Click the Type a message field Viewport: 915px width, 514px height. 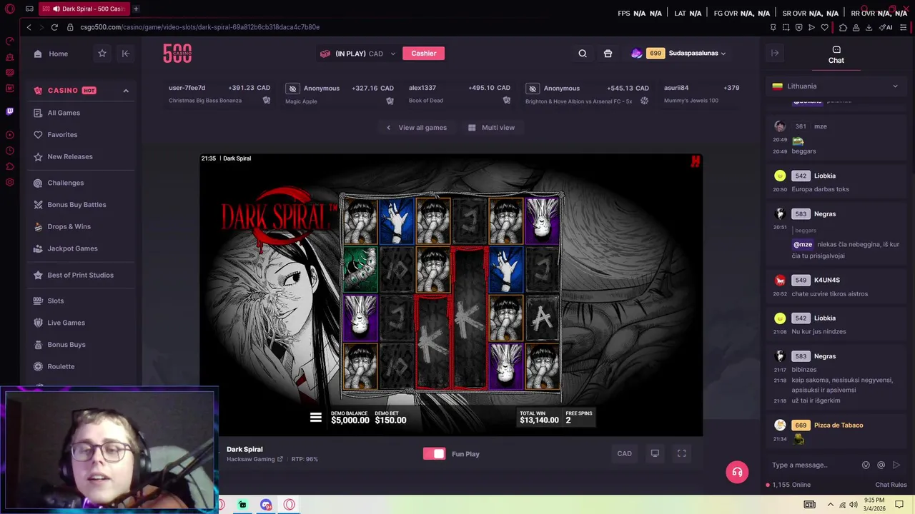tap(813, 465)
